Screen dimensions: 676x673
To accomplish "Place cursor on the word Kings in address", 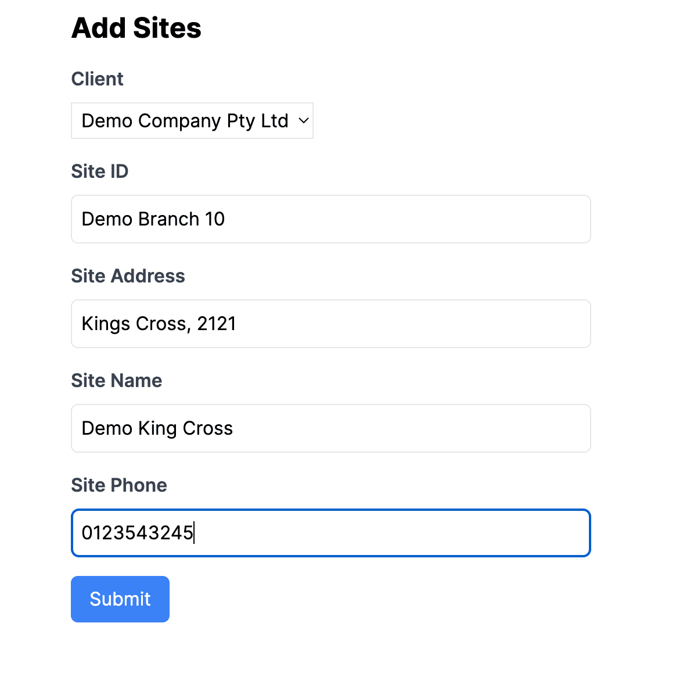I will coord(106,324).
